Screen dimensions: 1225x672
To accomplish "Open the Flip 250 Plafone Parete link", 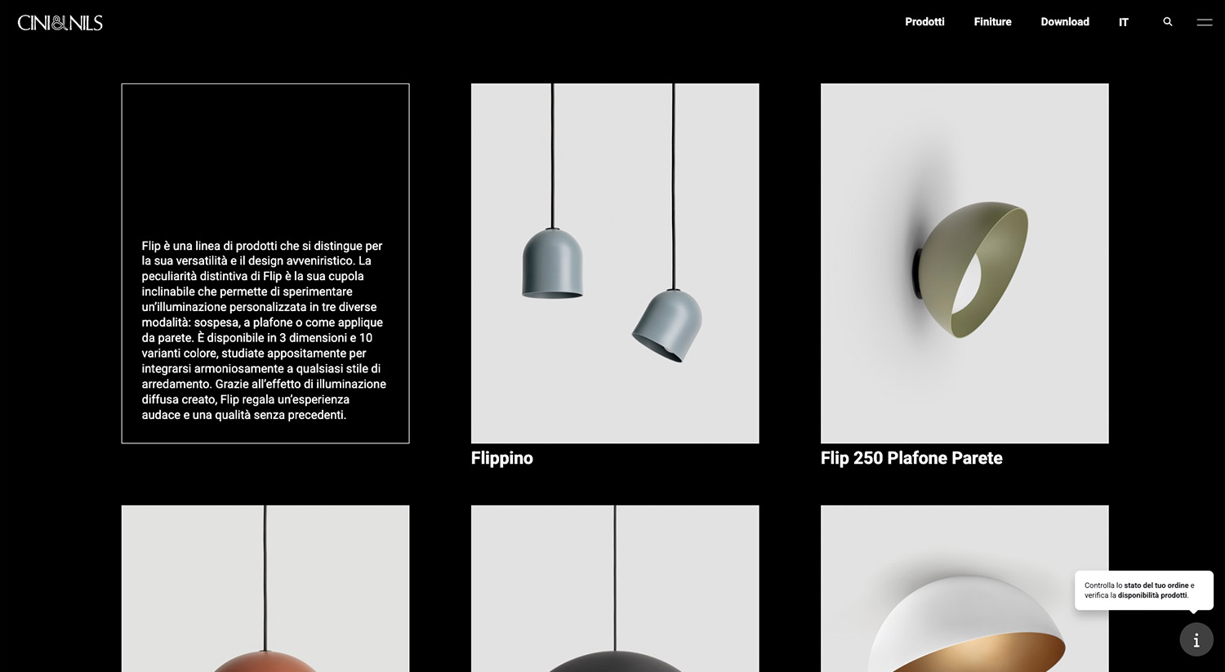I will (911, 458).
